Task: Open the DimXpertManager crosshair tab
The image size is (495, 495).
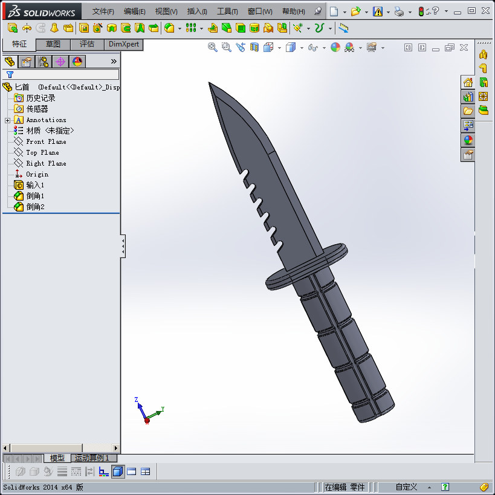Action: (x=60, y=62)
